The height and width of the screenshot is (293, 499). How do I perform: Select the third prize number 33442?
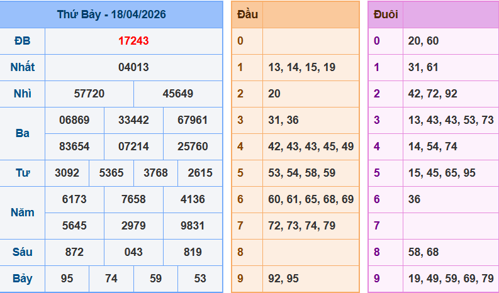pos(133,120)
